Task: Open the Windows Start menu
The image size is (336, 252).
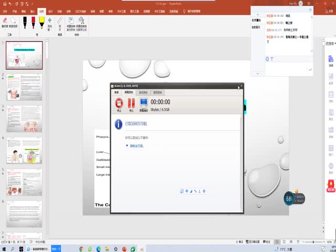Action: click(4, 248)
